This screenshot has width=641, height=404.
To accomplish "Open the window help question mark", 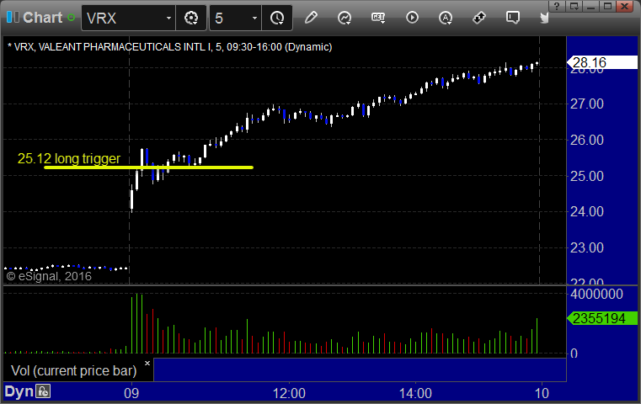I will pos(557,7).
